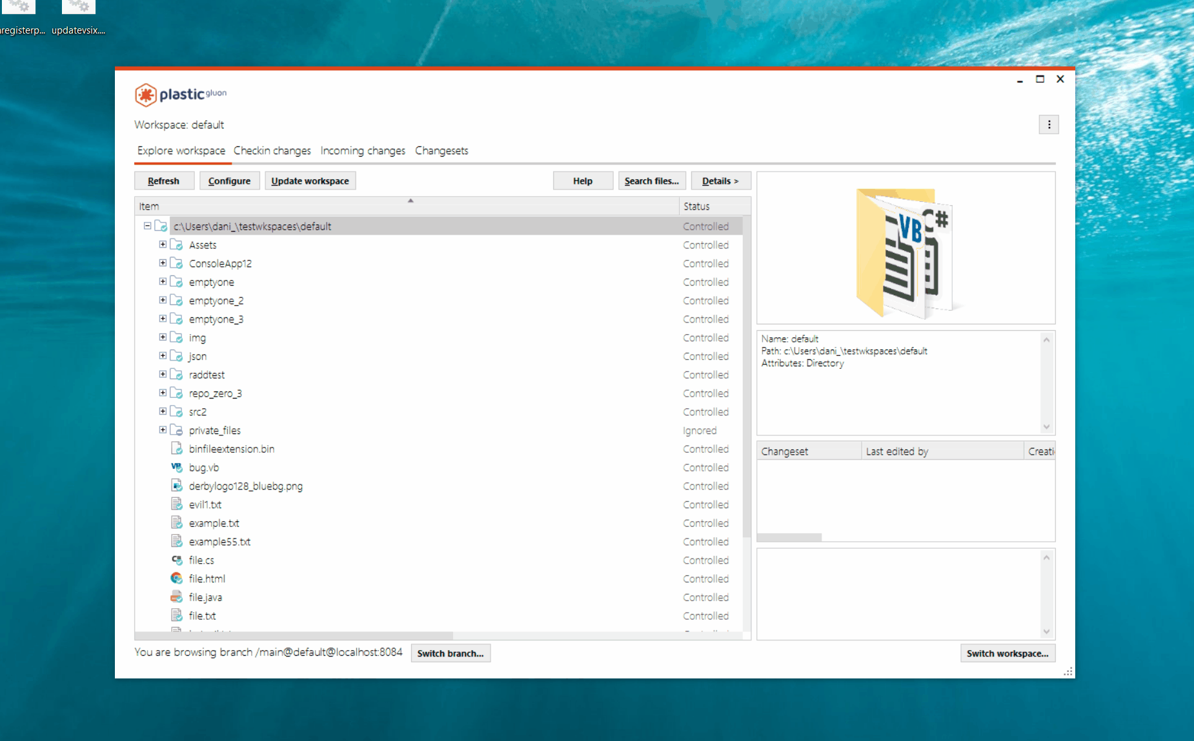The image size is (1194, 741).
Task: Click the Java coffee icon beside file.java
Action: coord(176,597)
